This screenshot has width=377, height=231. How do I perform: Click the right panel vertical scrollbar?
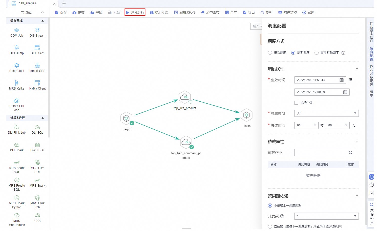pos(365,121)
